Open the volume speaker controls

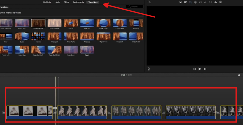pos(200,2)
